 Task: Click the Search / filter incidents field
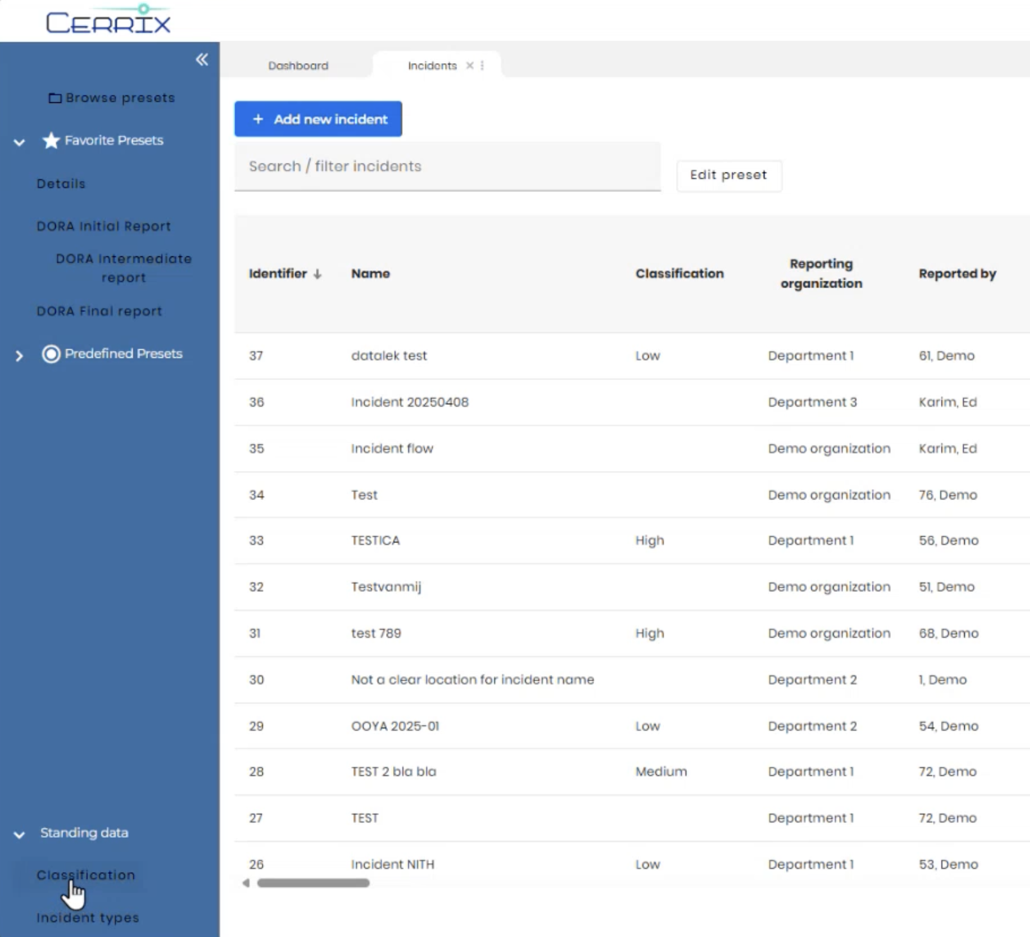click(447, 167)
